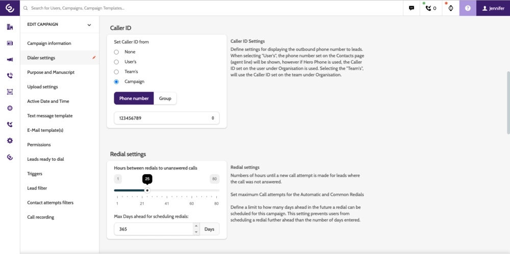The height and width of the screenshot is (254, 510).
Task: Go to Purpose and Manuscript section
Action: click(x=51, y=72)
